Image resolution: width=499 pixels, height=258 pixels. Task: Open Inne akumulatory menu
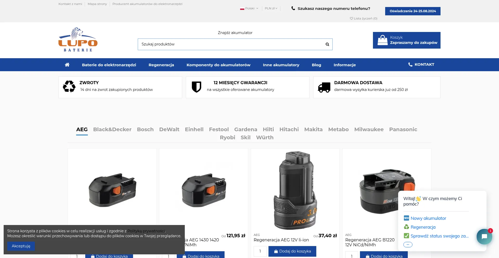(x=281, y=65)
